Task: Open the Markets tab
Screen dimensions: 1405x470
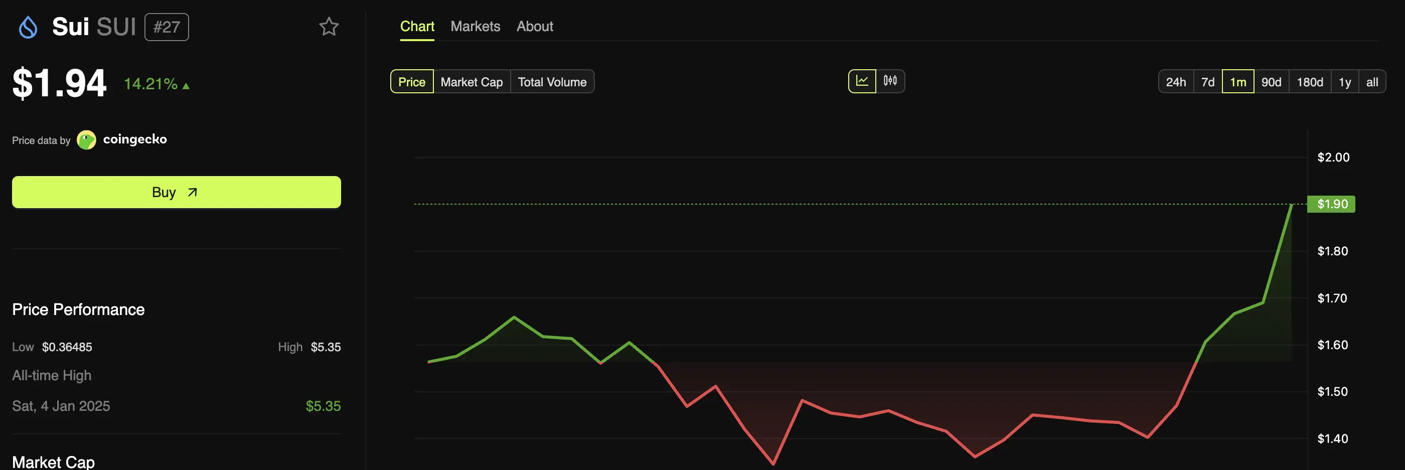Action: [475, 26]
